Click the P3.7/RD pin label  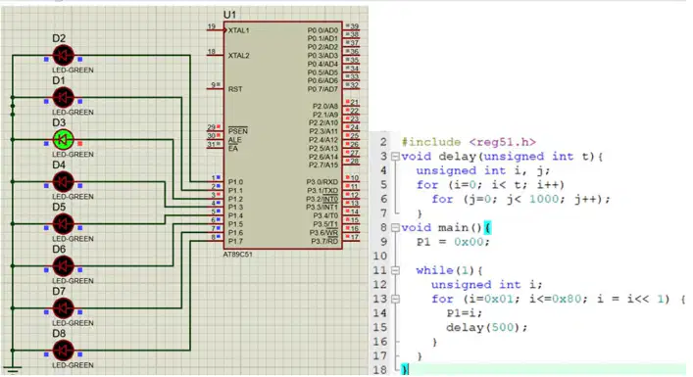pyautogui.click(x=324, y=242)
